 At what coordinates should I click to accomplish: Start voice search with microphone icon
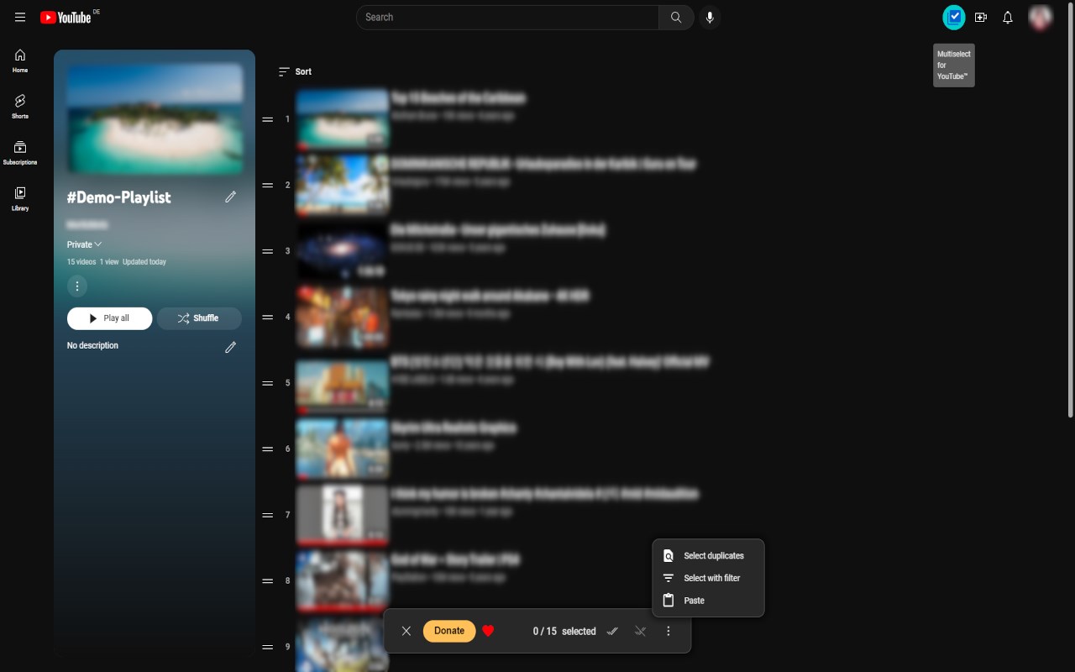[710, 17]
